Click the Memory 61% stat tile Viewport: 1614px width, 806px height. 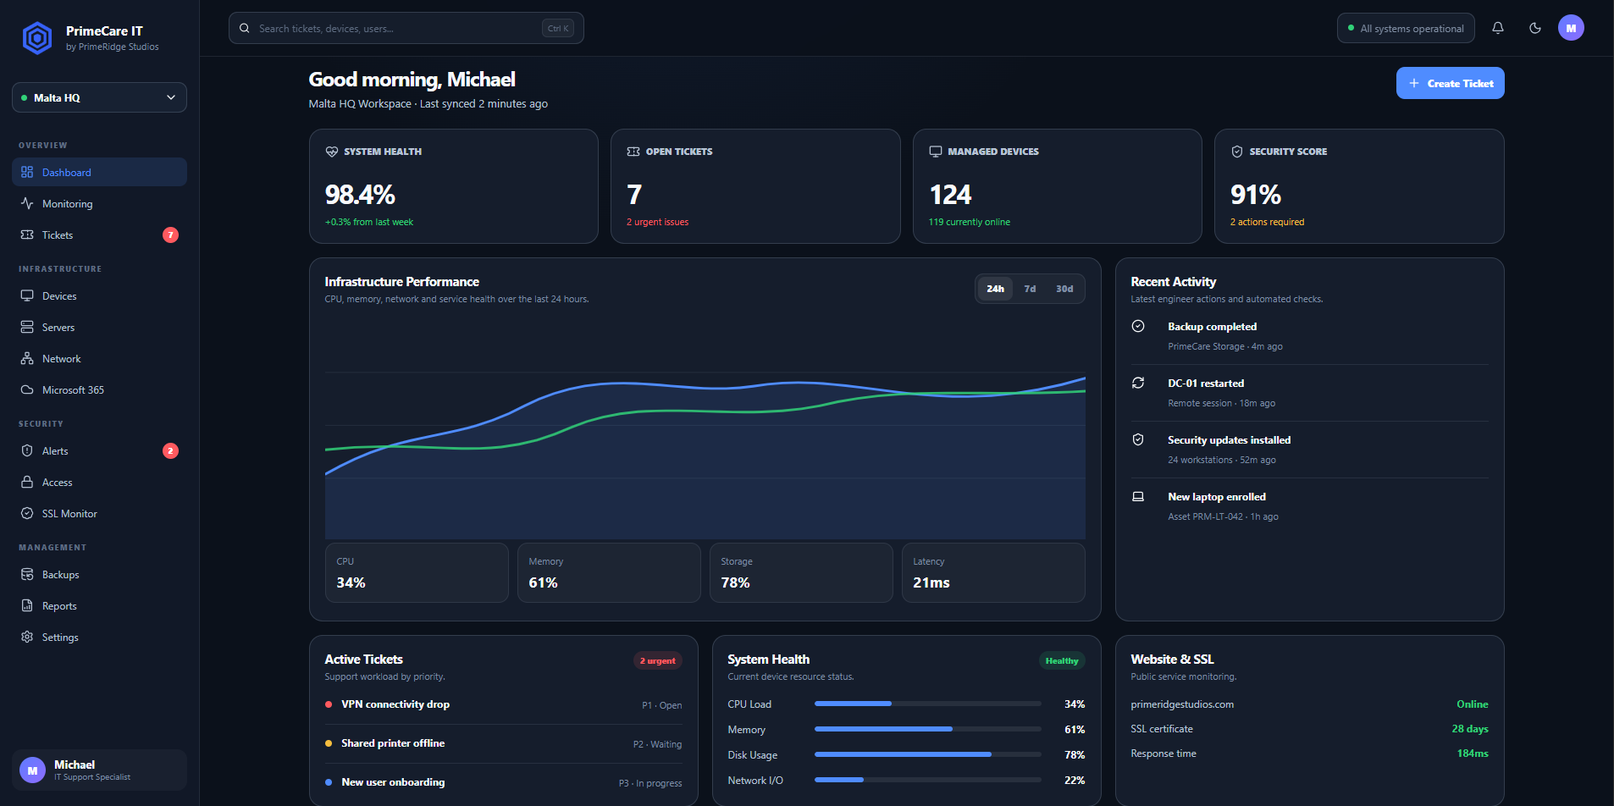(x=609, y=572)
